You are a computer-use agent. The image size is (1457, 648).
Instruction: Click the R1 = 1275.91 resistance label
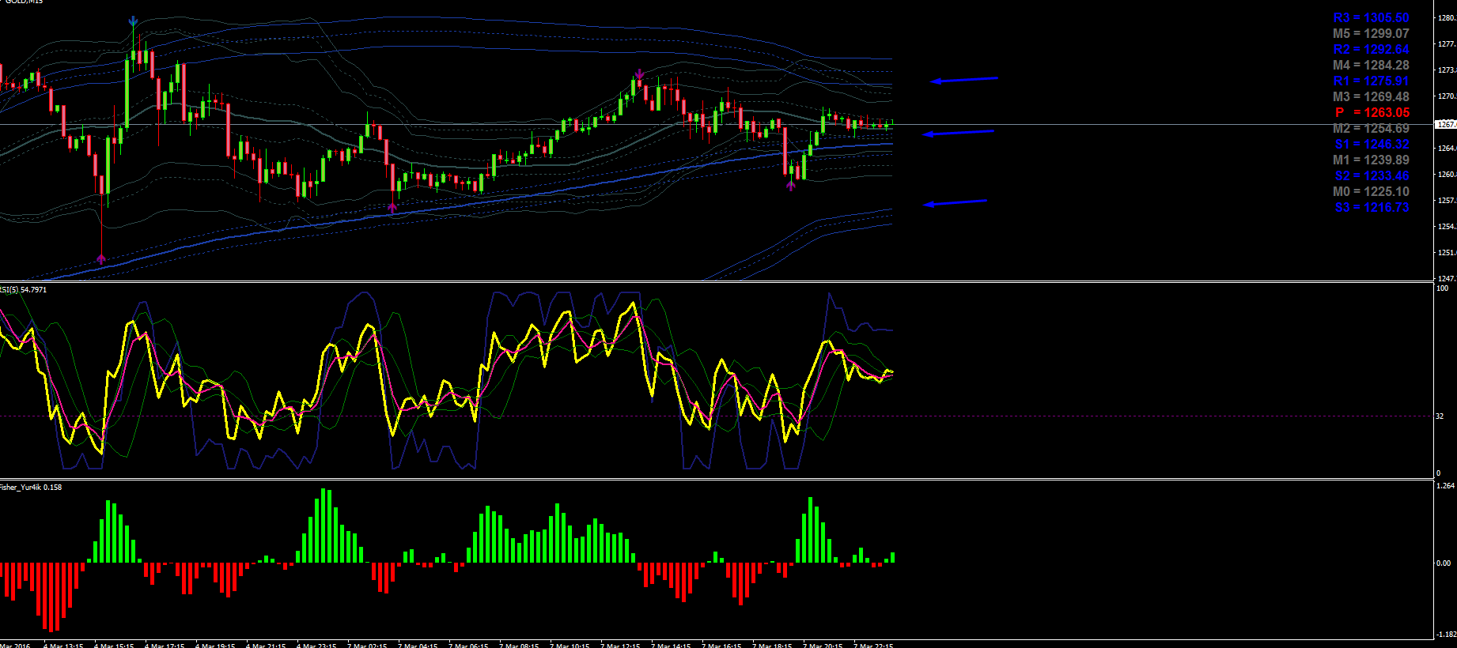tap(1371, 81)
